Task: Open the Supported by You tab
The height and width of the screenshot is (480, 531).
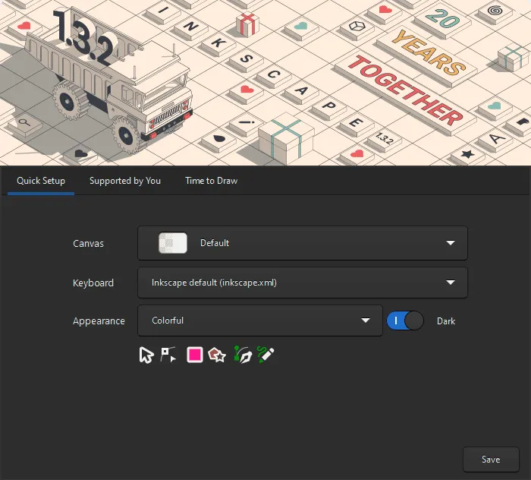Action: tap(125, 181)
